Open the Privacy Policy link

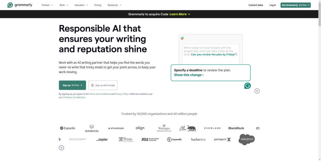click(122, 94)
